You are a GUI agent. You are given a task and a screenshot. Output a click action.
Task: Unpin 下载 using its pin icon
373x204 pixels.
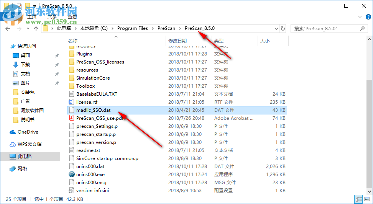57,65
